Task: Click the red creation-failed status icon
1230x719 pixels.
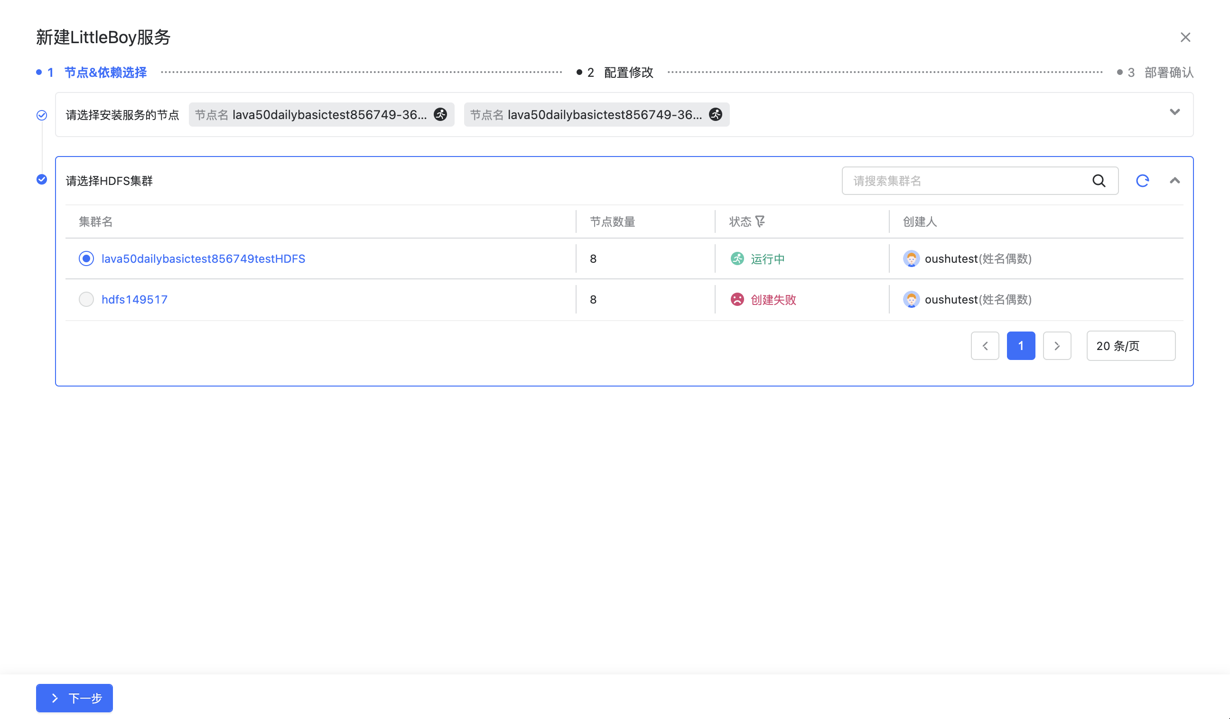Action: pyautogui.click(x=737, y=299)
